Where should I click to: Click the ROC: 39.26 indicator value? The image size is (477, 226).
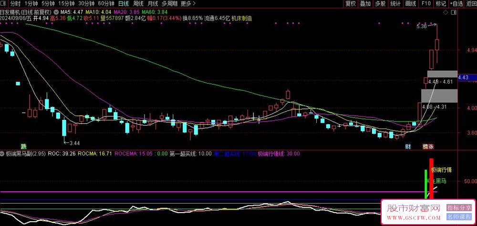pyautogui.click(x=62, y=154)
